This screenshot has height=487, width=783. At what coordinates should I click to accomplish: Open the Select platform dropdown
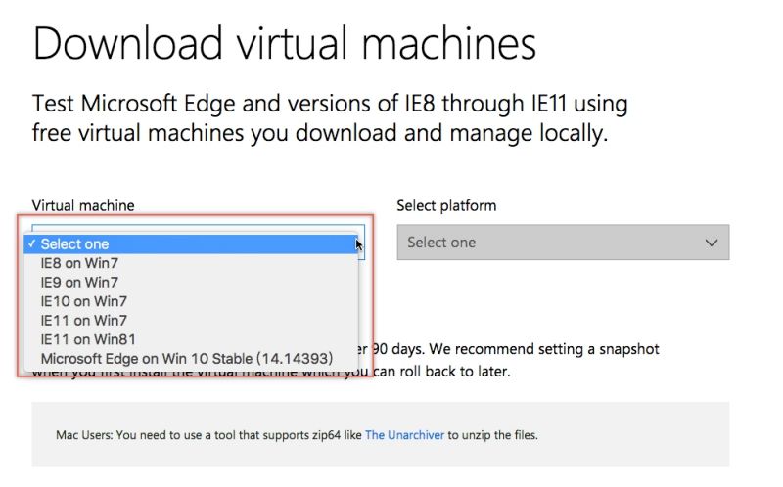coord(562,243)
